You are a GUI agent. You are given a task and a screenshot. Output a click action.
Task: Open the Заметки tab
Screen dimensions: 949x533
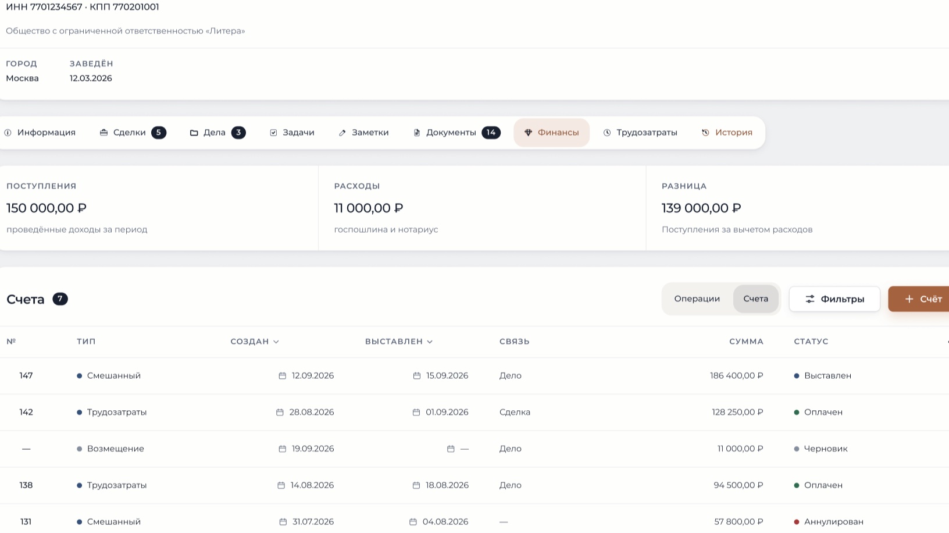[x=363, y=133]
